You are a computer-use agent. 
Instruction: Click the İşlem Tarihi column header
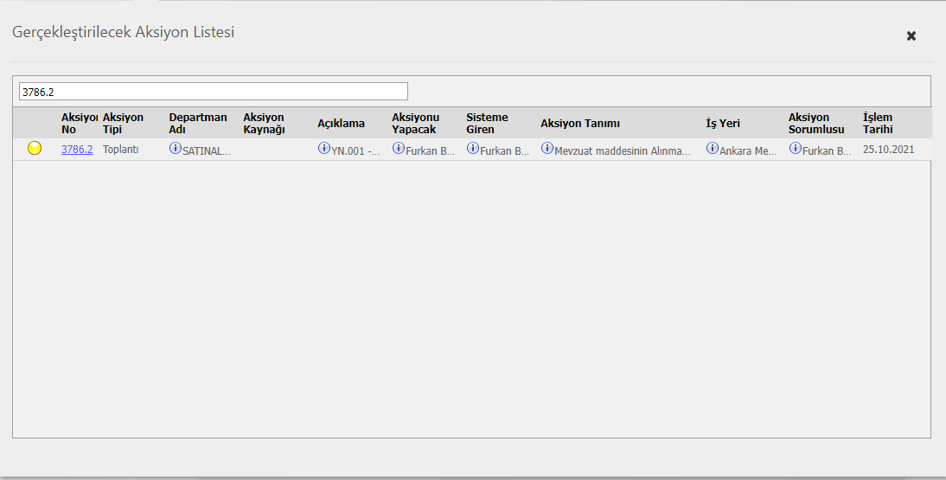(878, 123)
